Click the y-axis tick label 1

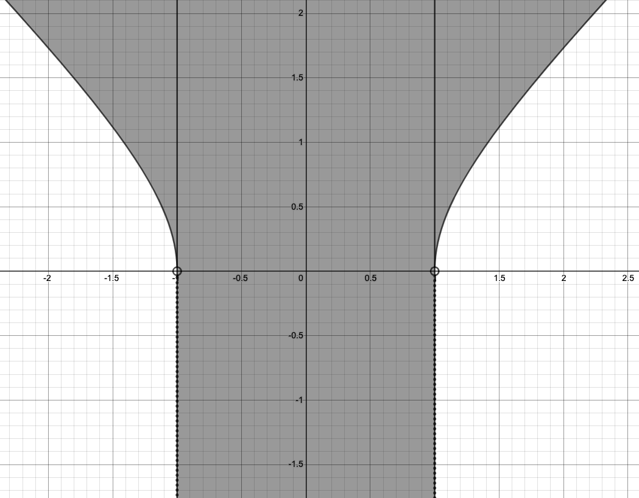300,142
